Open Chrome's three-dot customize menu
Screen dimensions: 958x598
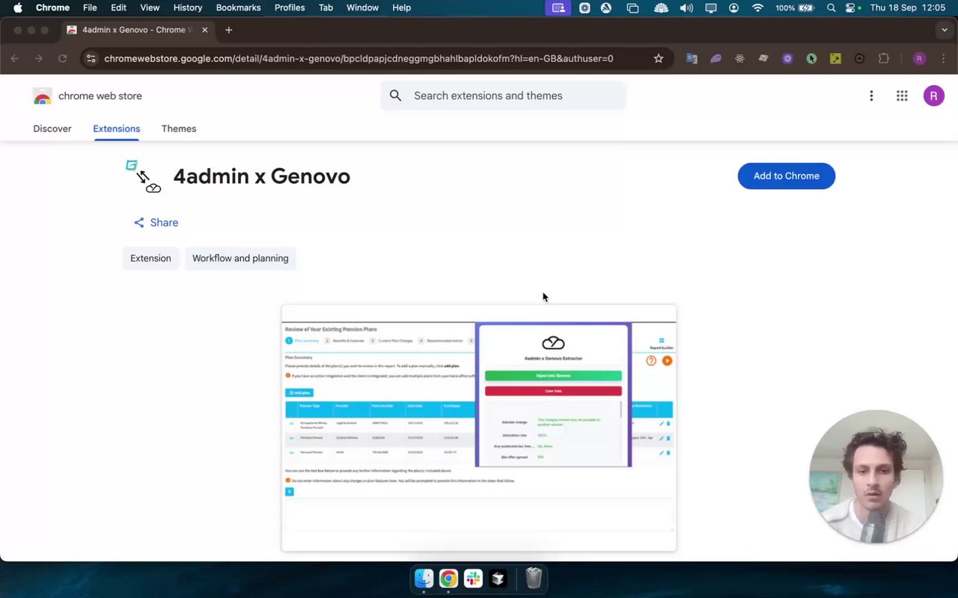(x=942, y=58)
